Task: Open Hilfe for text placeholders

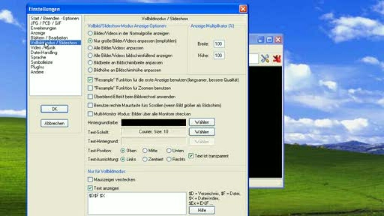Action: 202,210
